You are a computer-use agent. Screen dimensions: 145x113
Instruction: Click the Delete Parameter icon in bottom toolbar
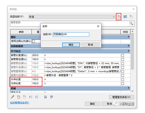[x=25, y=97]
